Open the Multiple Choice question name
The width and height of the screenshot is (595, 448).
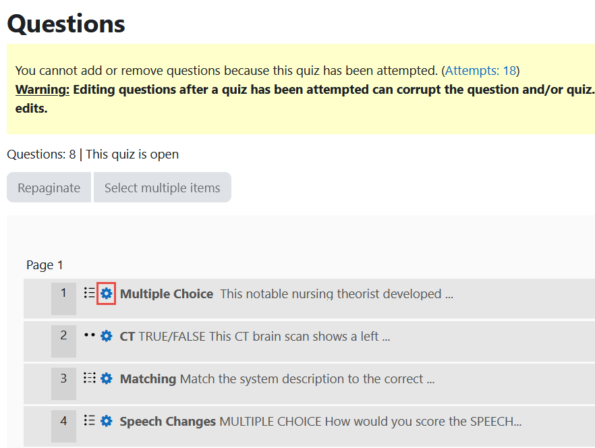(166, 293)
